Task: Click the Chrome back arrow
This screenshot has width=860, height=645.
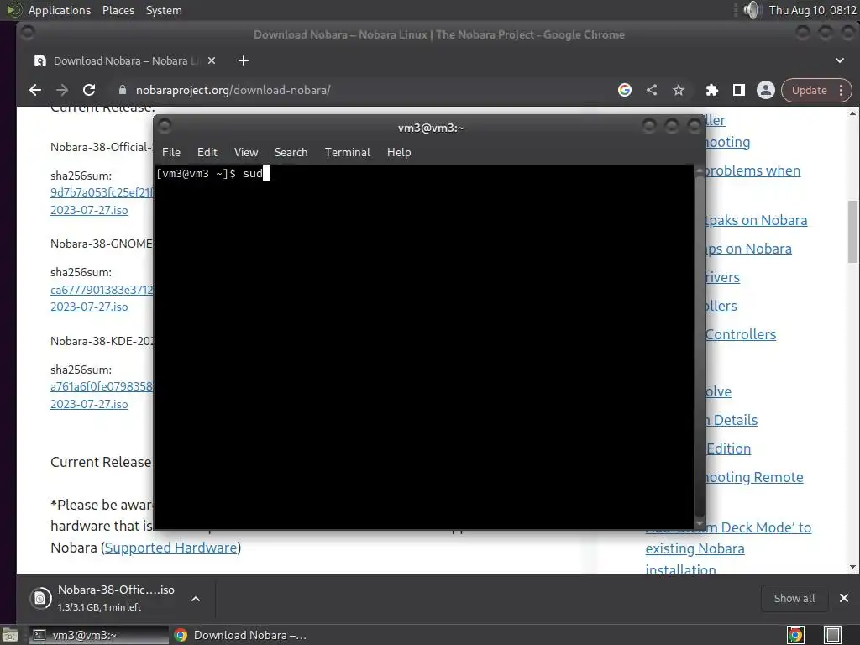Action: coord(35,90)
